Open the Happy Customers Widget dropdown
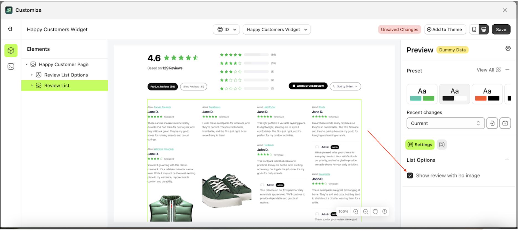The height and width of the screenshot is (231, 518). tap(277, 29)
